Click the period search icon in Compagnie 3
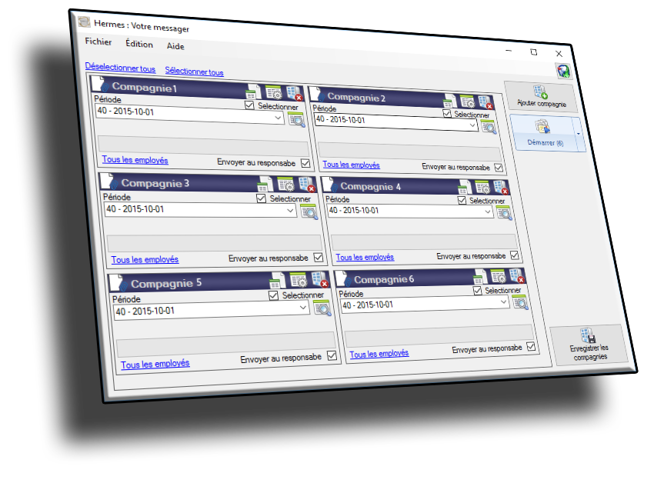The width and height of the screenshot is (654, 483). [x=309, y=212]
